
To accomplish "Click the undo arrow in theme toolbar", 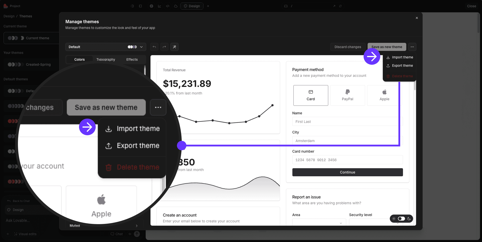I will click(x=154, y=47).
